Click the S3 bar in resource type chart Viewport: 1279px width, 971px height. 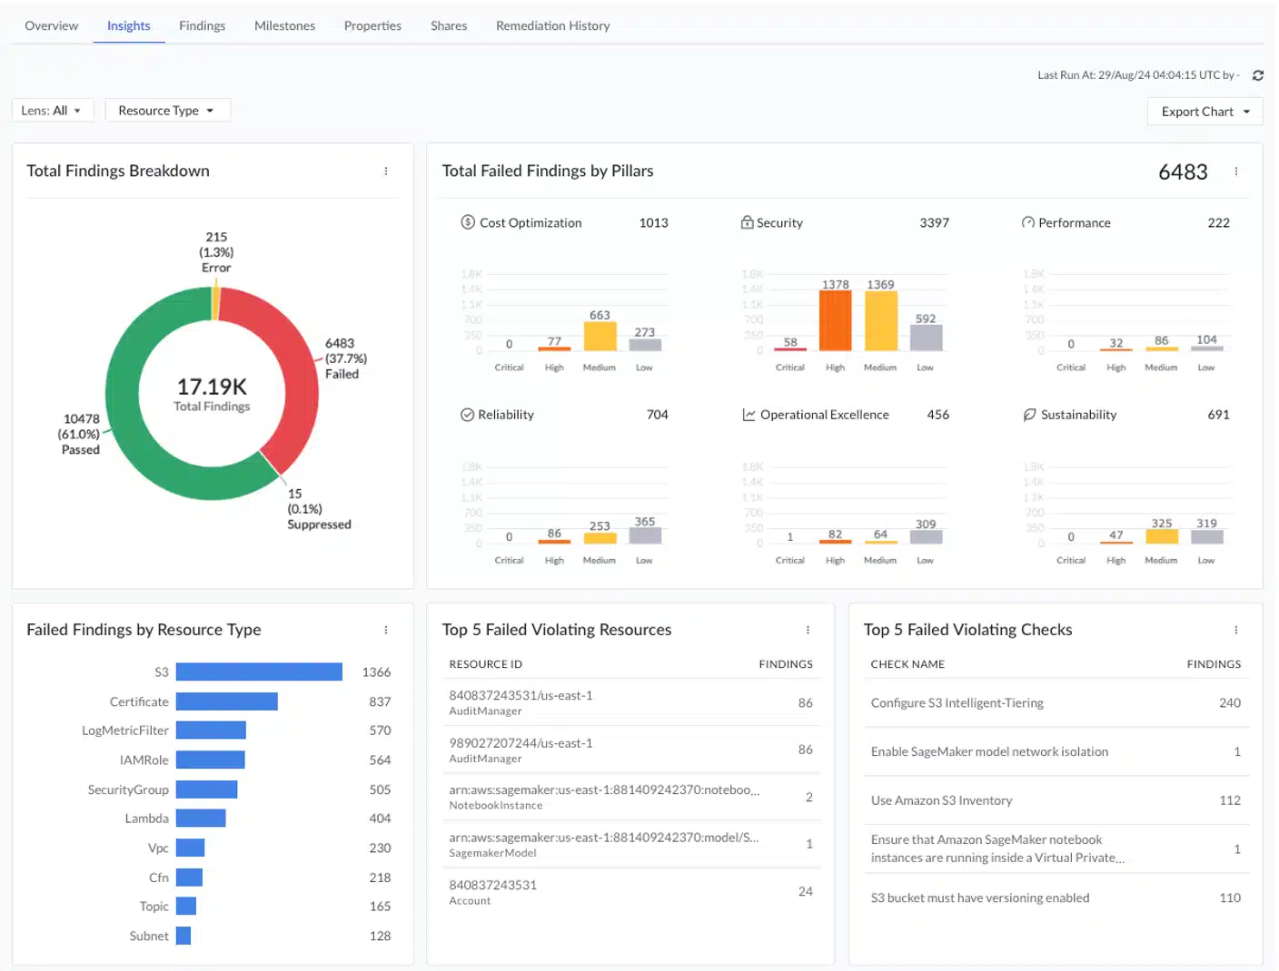coord(259,672)
